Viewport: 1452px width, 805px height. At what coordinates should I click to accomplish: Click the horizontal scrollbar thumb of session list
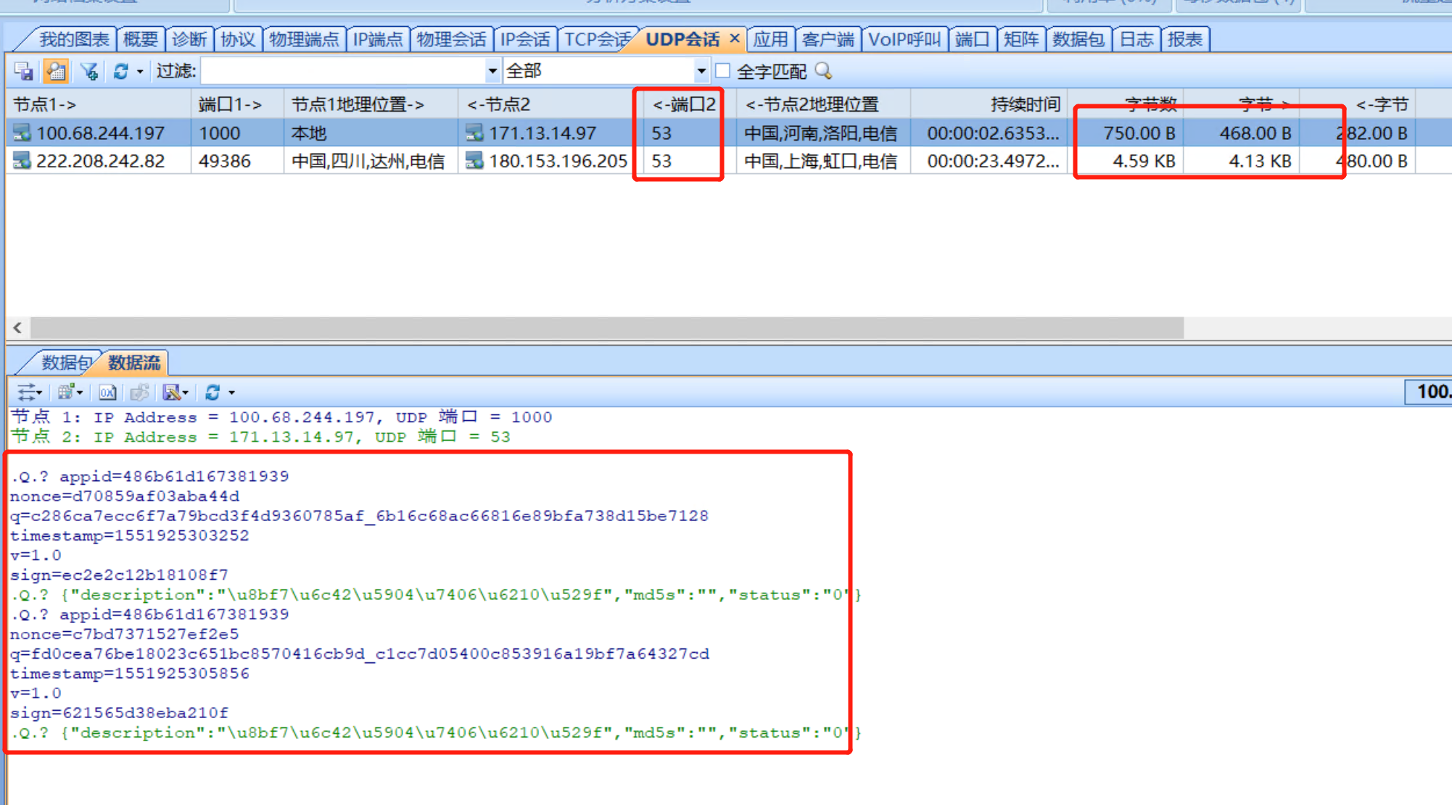pos(607,328)
